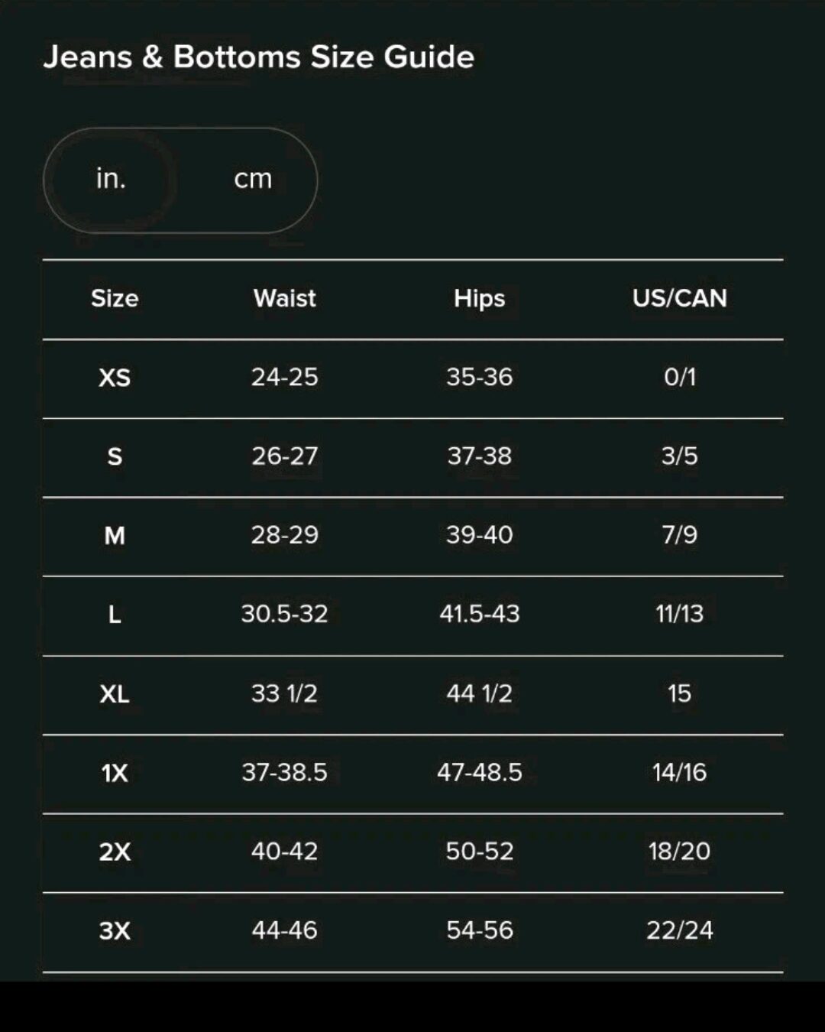Click the US/CAN column header
Image resolution: width=825 pixels, height=1032 pixels.
(x=679, y=298)
